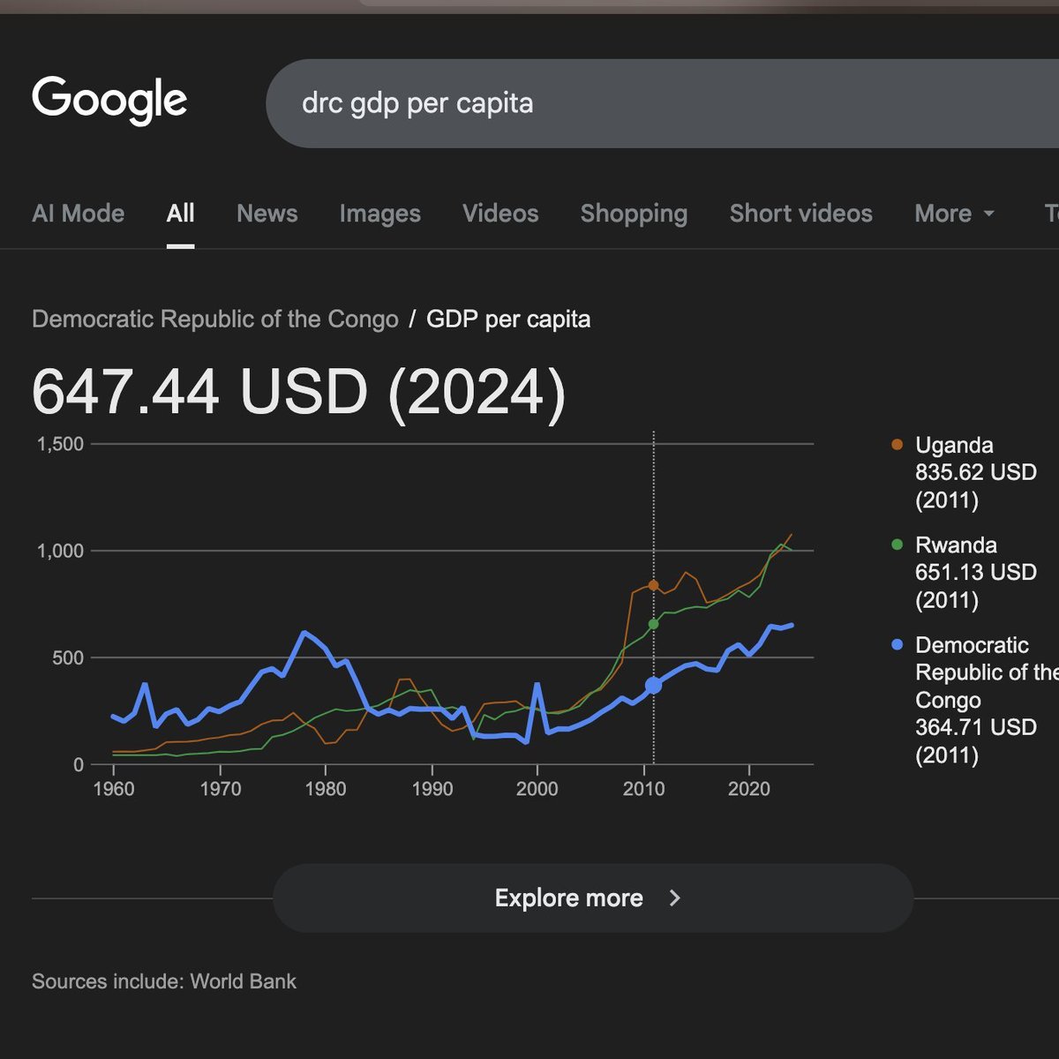
Task: Click the chevron arrow in Explore more
Action: [x=675, y=898]
